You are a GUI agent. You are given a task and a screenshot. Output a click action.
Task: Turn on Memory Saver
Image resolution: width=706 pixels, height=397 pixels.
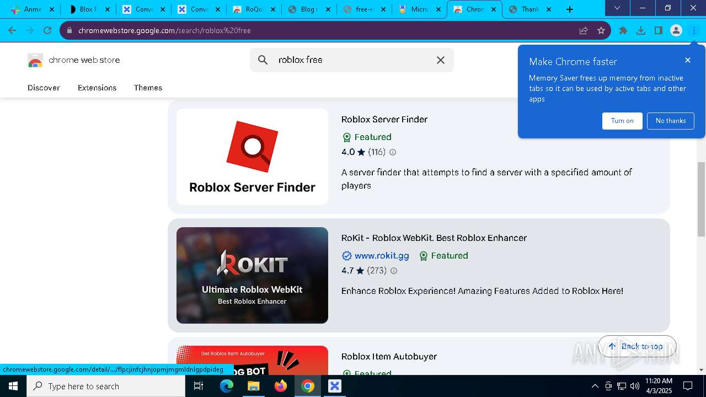(622, 121)
